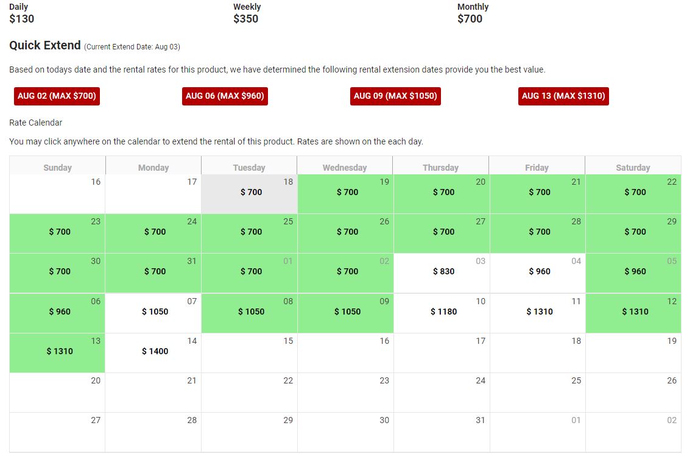Click the Sunday column header
This screenshot has height=456, width=687.
point(57,167)
